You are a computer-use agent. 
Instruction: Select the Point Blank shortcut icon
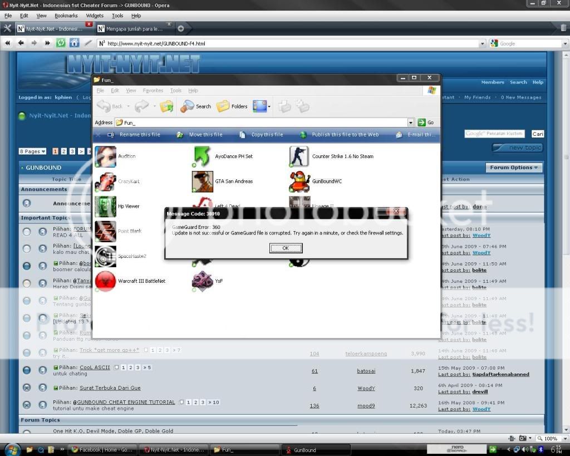[105, 231]
